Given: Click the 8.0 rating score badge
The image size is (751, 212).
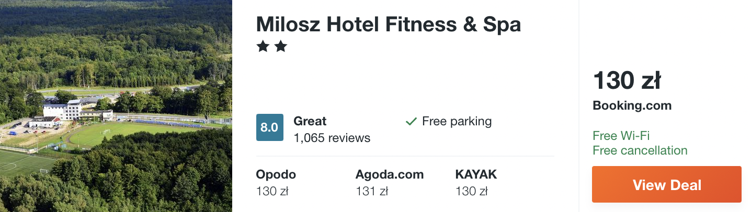Looking at the screenshot, I should click(x=270, y=127).
